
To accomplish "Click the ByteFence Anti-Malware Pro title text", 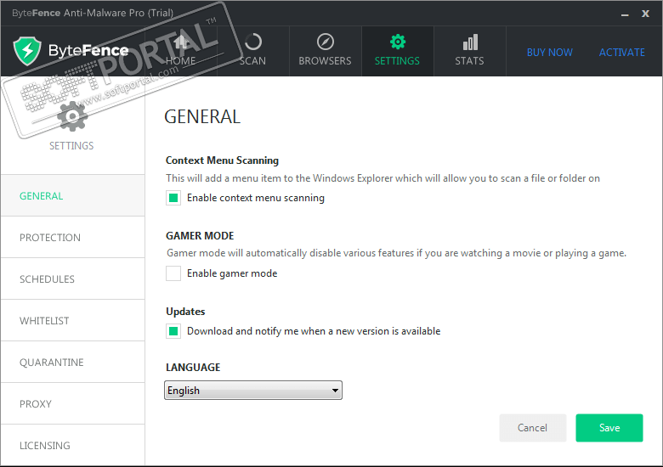I will point(93,13).
